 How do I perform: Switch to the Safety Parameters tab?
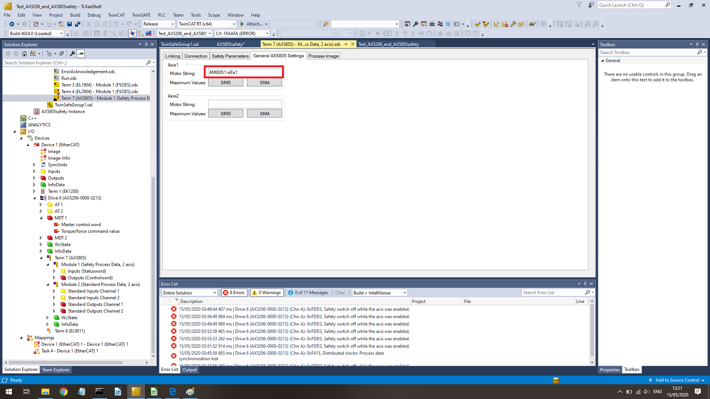tap(230, 56)
